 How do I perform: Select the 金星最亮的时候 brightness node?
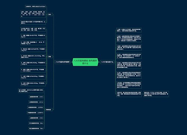tap(36, 97)
